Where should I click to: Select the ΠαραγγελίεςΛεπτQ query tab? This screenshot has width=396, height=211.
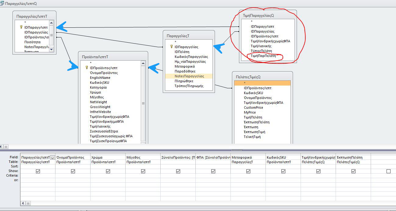[21, 3]
